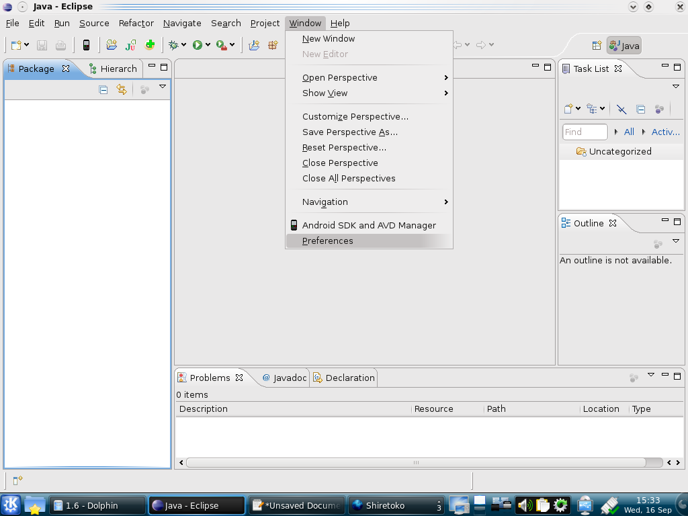Choose Customize Perspective menu item
The image size is (688, 516).
[x=369, y=117]
